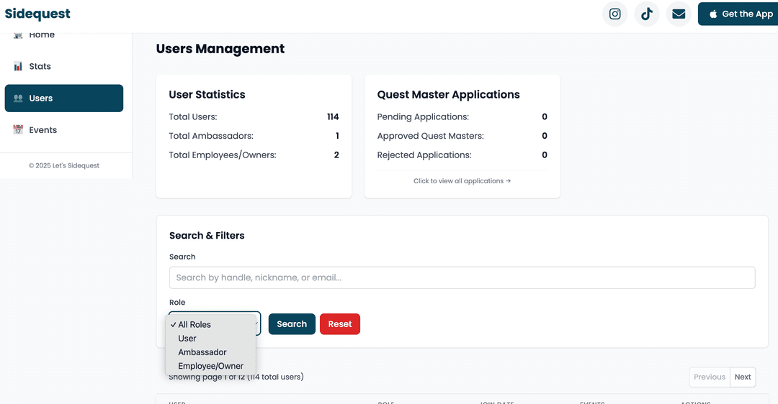This screenshot has height=404, width=778.
Task: Click the Previous page button
Action: pos(709,377)
